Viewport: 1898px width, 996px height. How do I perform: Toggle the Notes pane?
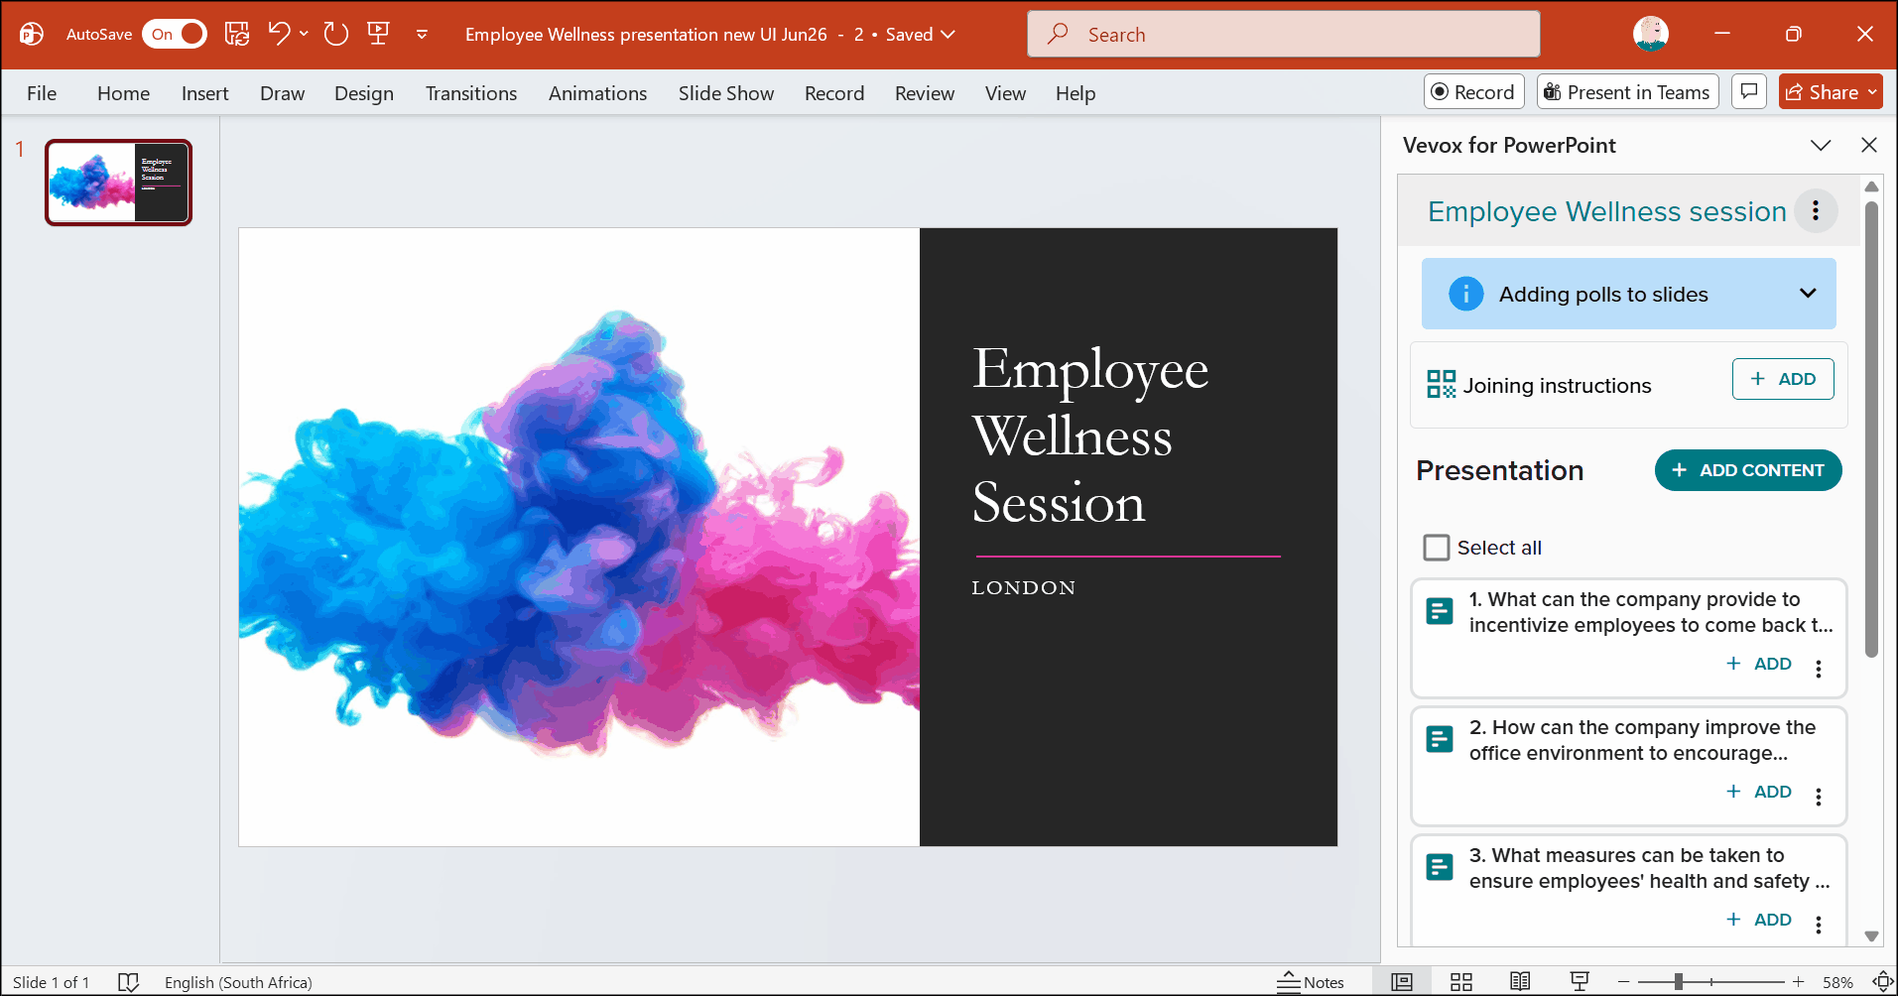(1310, 982)
